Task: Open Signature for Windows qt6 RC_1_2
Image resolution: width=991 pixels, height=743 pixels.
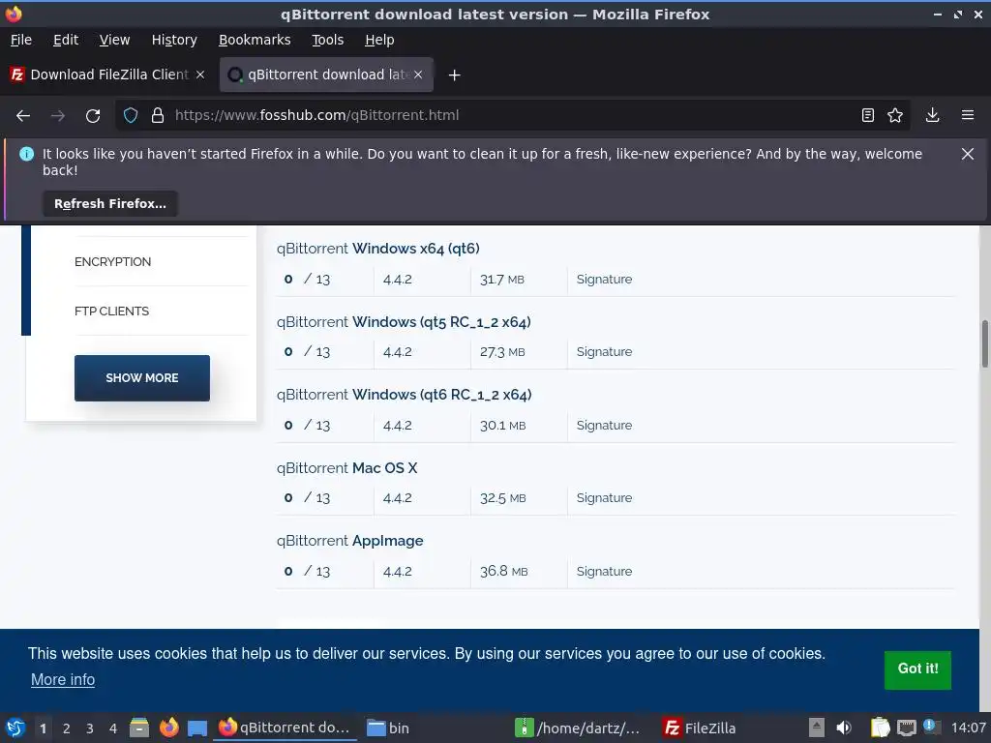Action: click(x=604, y=426)
